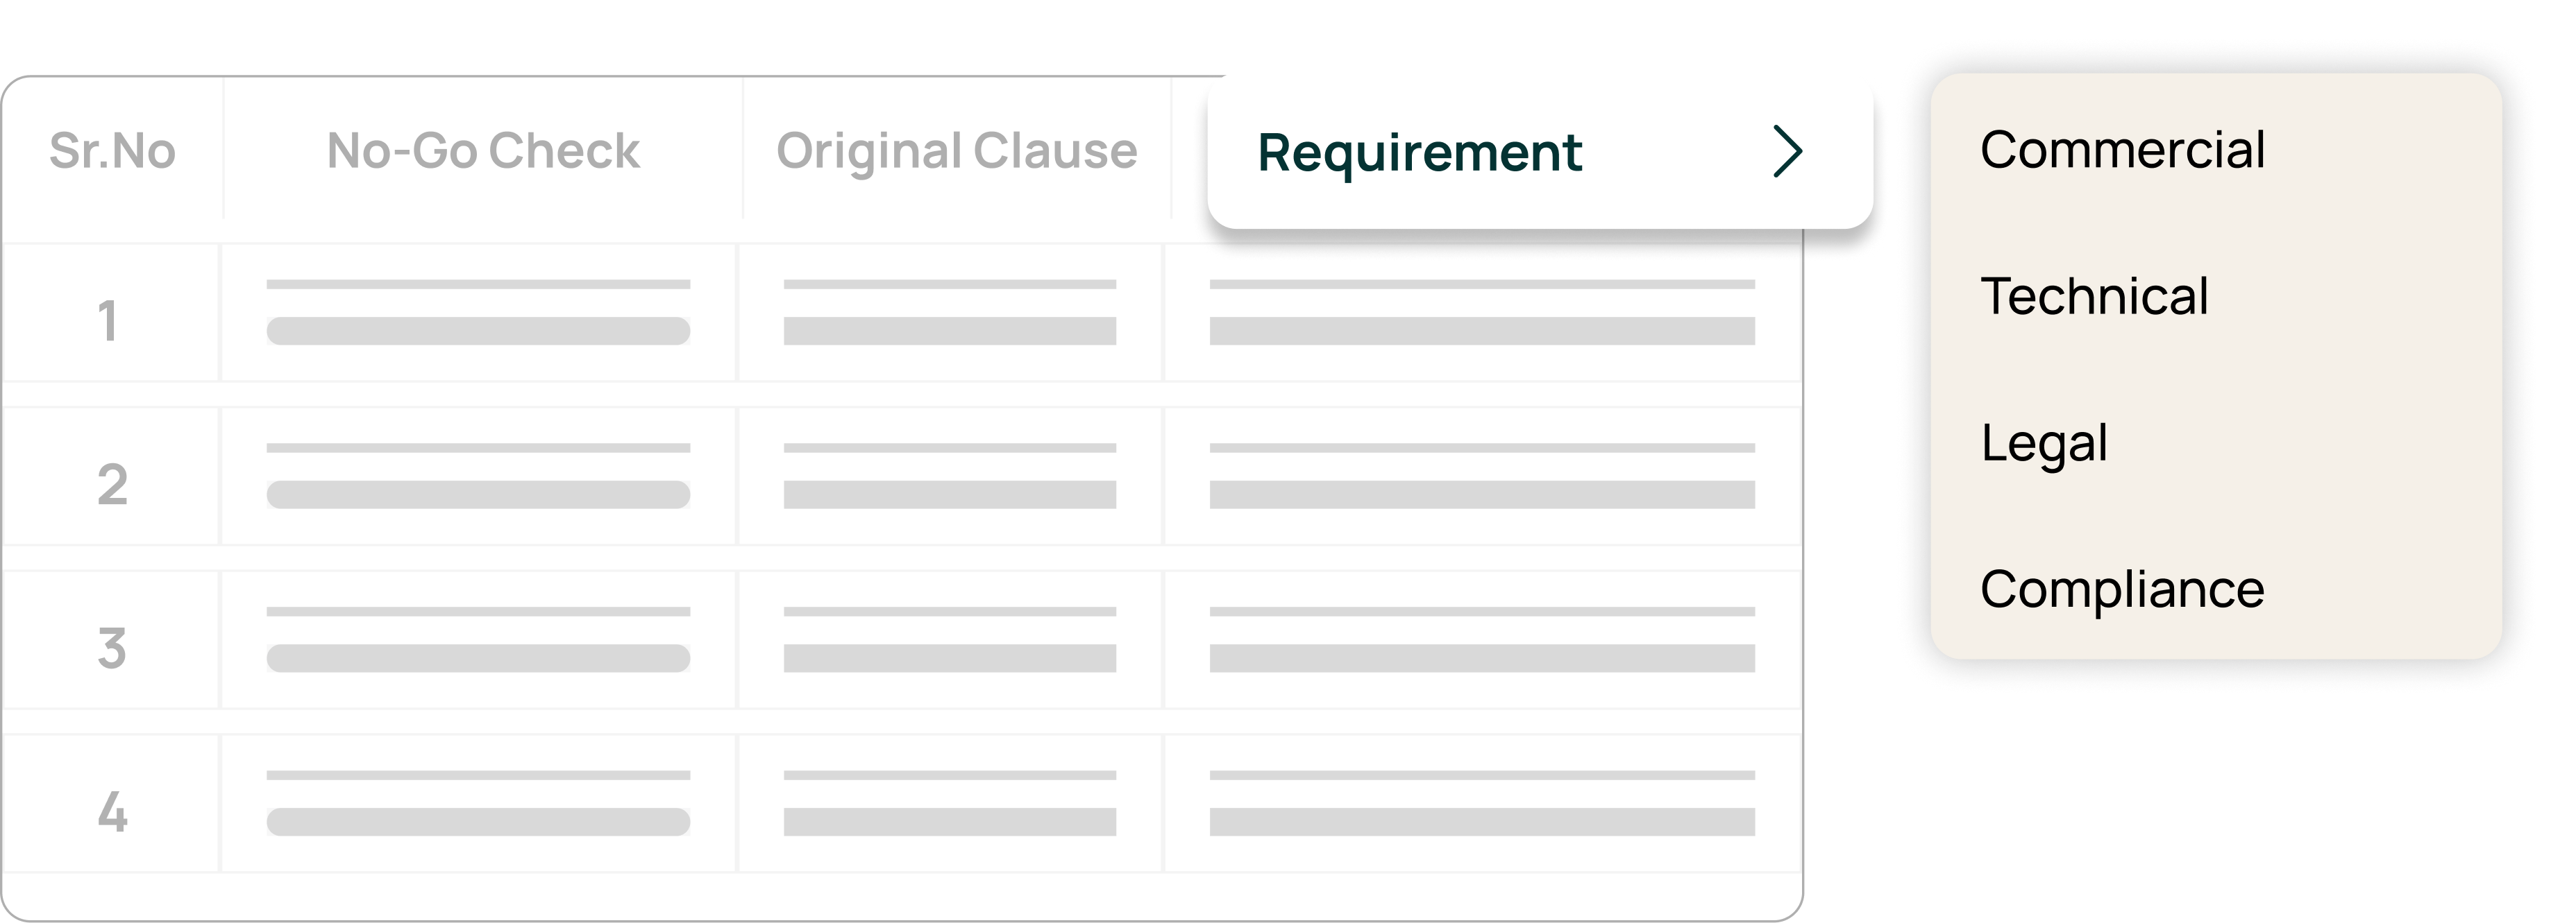Open the Requirement dropdown
The height and width of the screenshot is (923, 2576).
(1420, 153)
